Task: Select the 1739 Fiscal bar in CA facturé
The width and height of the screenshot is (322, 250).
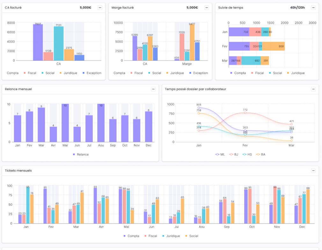Action: coord(48,56)
